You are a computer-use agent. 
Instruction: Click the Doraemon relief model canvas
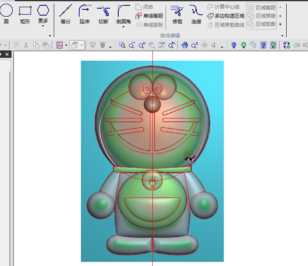(152, 161)
